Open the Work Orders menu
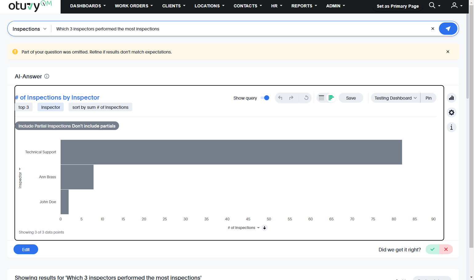 134,6
